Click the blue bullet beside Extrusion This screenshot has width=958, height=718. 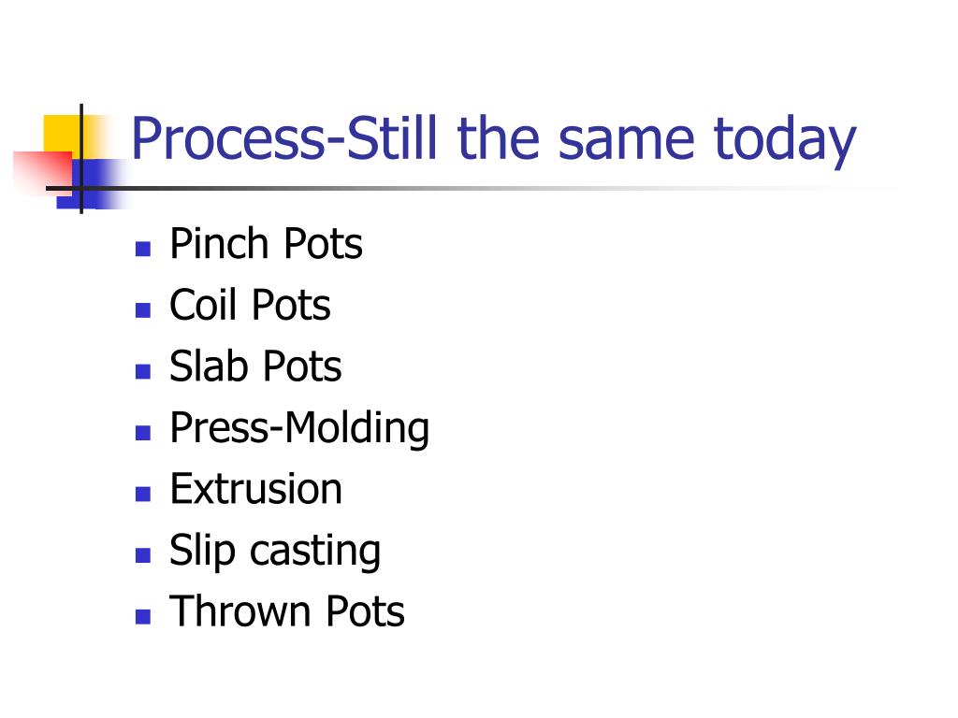coord(143,494)
